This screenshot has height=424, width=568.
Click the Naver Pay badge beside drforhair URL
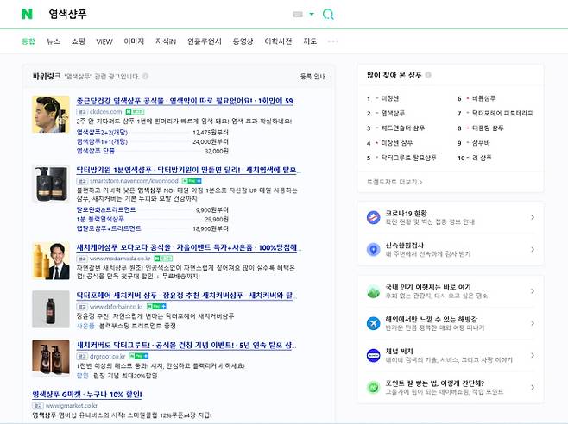click(x=156, y=307)
